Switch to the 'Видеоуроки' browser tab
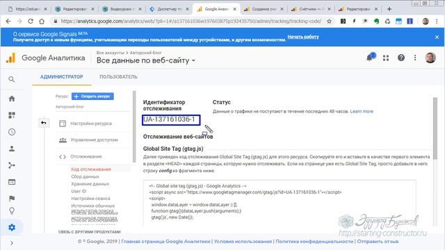Screen dimensions: 445x250 tap(122, 9)
